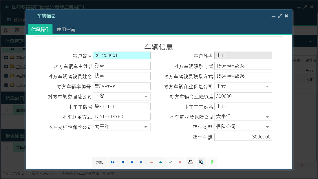Viewport: 318px width, 179px height.
Task: Jump to the first record
Action: pos(113,162)
